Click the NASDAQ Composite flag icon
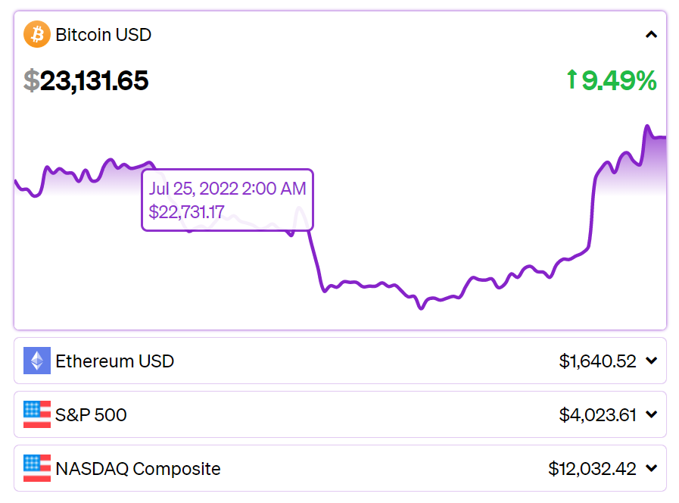The image size is (679, 503). coord(36,468)
